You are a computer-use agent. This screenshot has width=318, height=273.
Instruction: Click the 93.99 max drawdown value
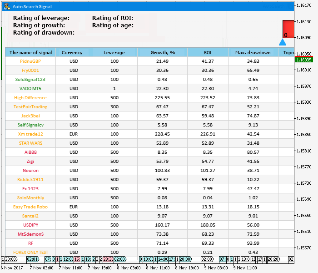(x=253, y=243)
